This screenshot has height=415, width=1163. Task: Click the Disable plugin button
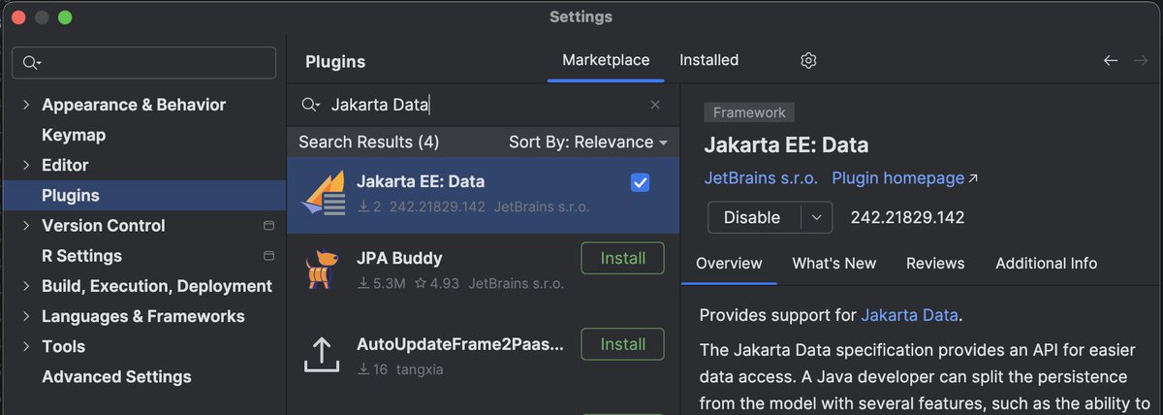click(x=754, y=217)
